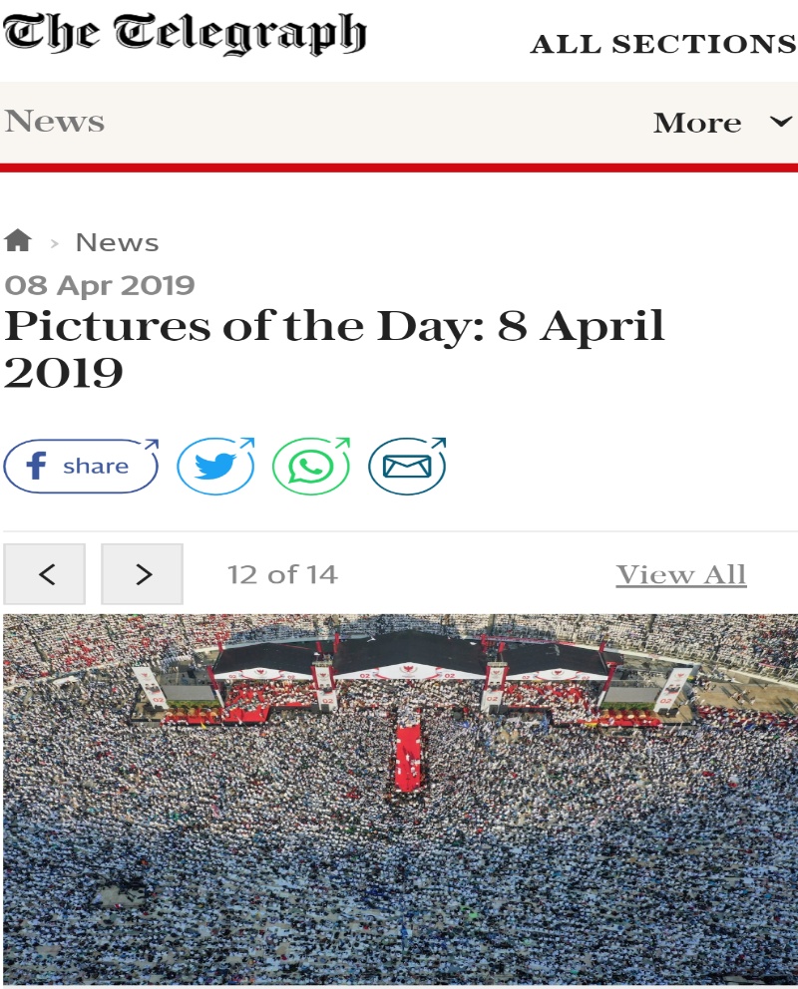798x989 pixels.
Task: Expand the chevron beside More
Action: tap(780, 122)
